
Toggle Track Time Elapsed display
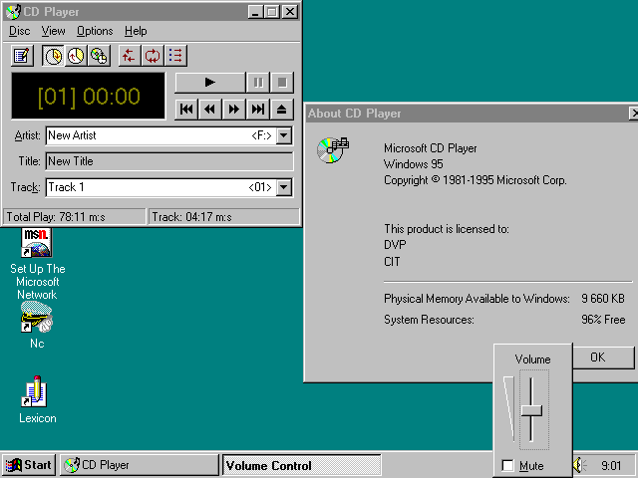52,56
